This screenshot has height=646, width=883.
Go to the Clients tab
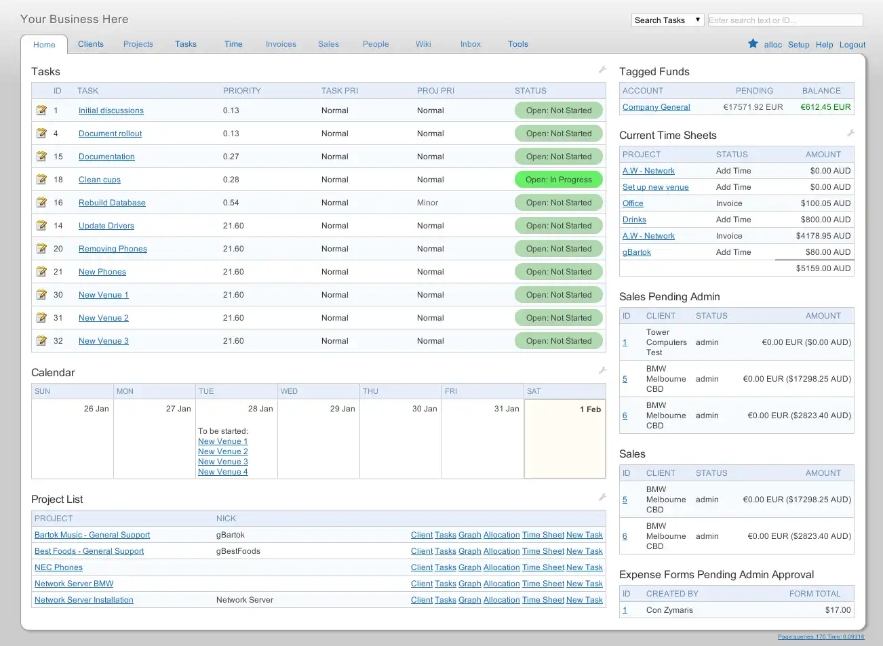click(x=91, y=44)
